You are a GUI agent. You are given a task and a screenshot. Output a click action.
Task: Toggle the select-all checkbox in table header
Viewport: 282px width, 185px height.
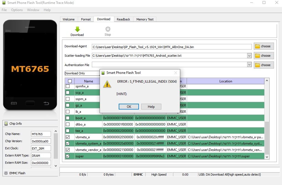coord(70,81)
